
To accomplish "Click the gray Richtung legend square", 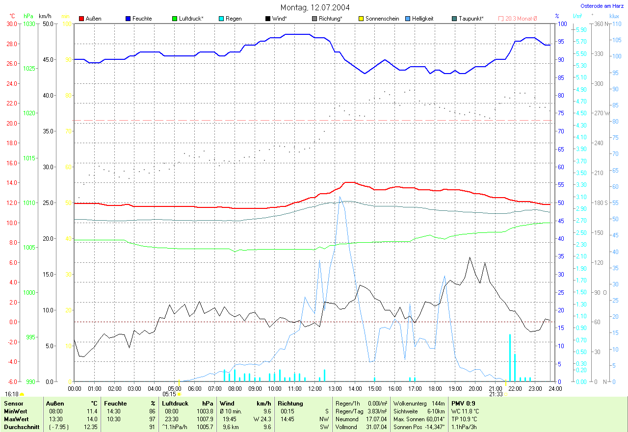I will point(314,19).
